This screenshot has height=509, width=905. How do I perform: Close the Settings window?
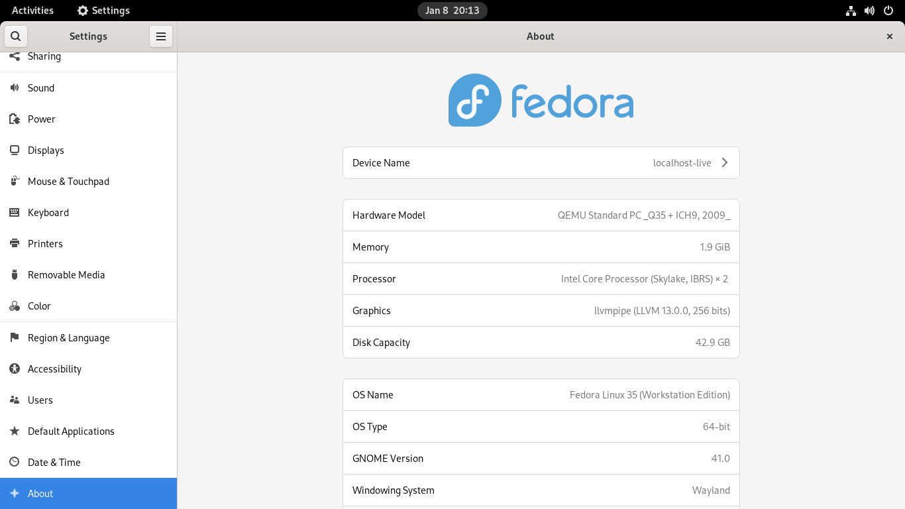point(890,36)
